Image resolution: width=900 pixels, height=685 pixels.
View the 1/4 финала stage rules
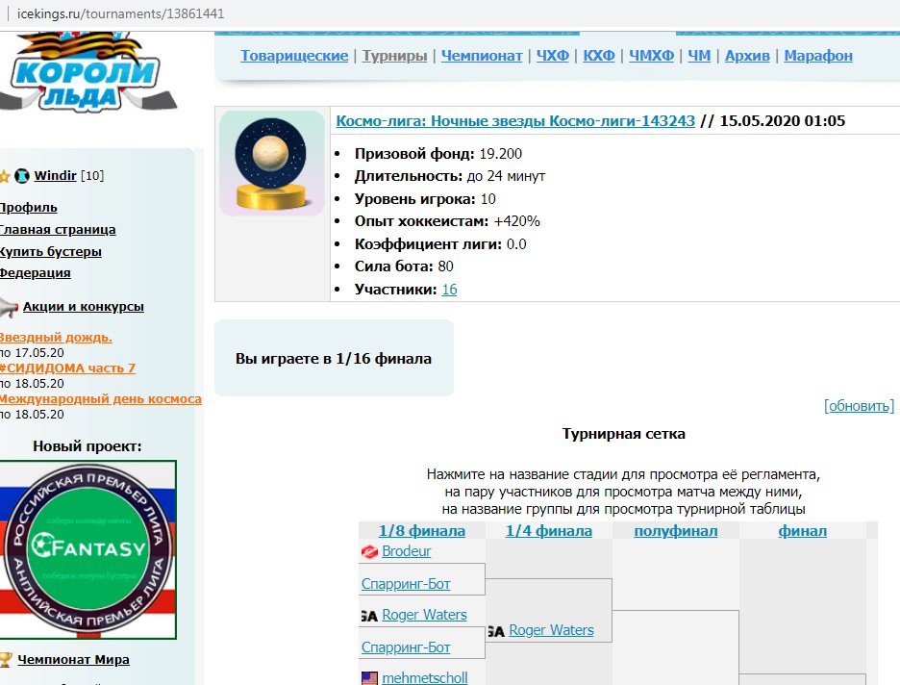coord(549,531)
